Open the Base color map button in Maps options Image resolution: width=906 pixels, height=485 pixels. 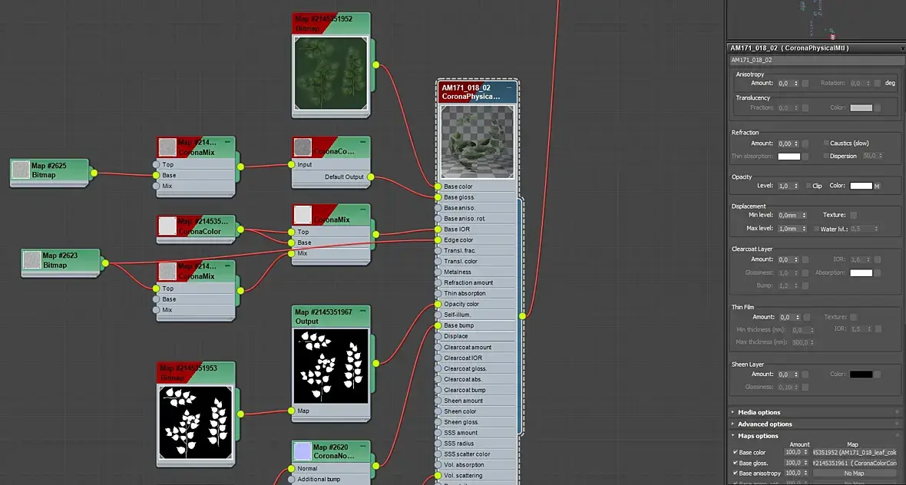click(x=855, y=453)
